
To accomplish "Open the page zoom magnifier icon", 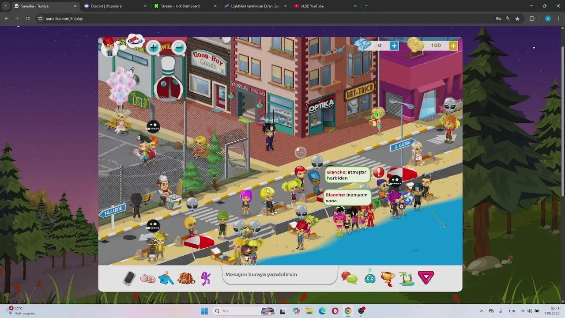I will [x=508, y=19].
